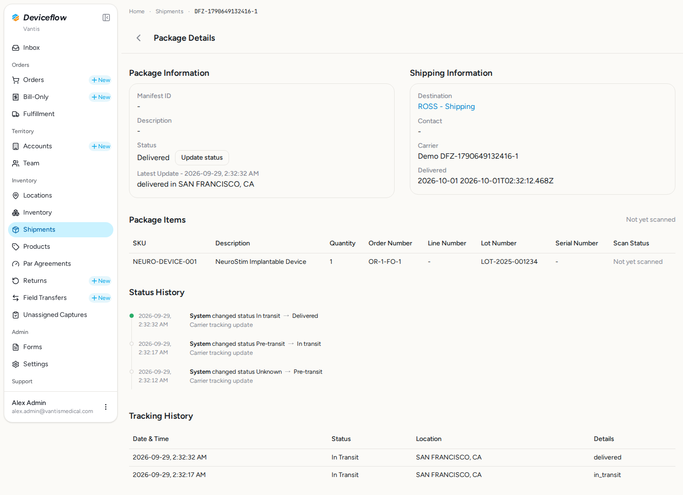
Task: Select SKU cell NEURO-DEVICE-001
Action: coord(165,261)
